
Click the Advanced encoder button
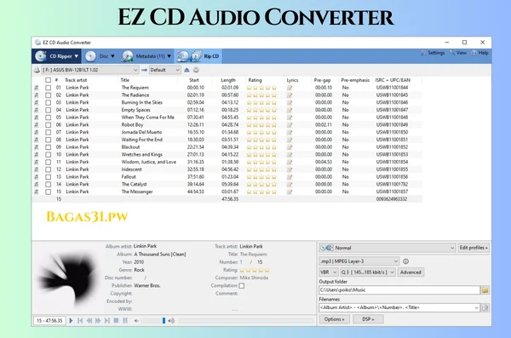pos(411,272)
